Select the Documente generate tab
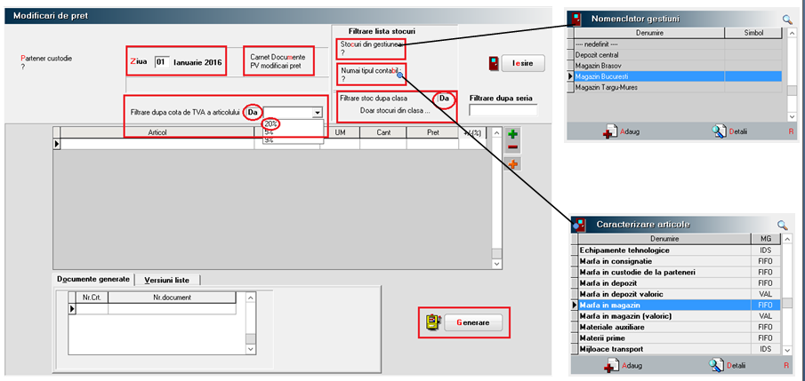The width and height of the screenshot is (805, 381). (x=93, y=280)
